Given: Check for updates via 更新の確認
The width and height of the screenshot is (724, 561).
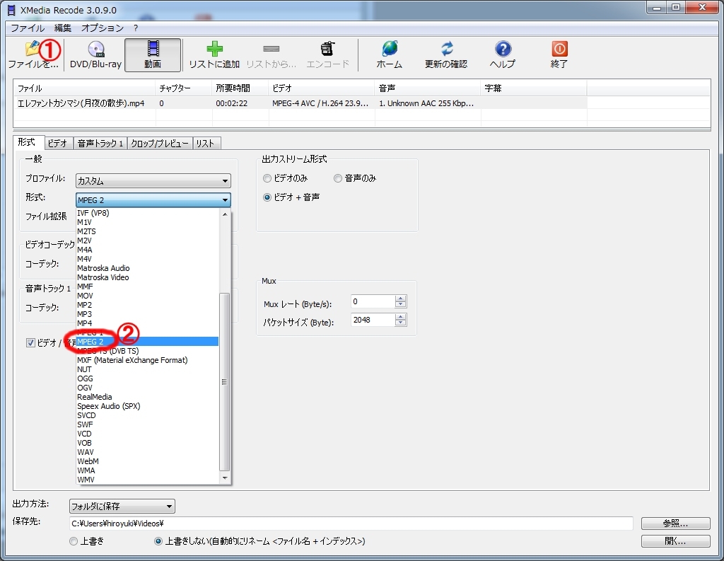Looking at the screenshot, I should click(x=446, y=55).
